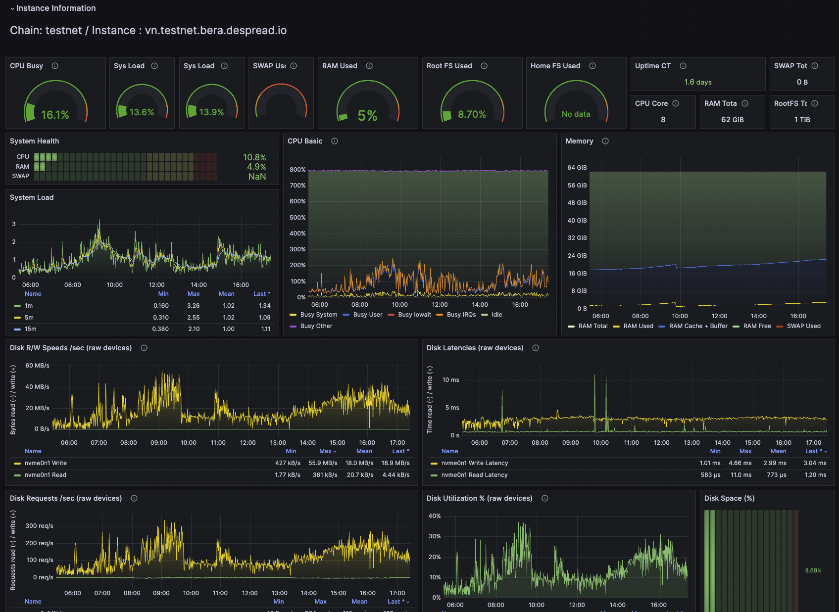The height and width of the screenshot is (612, 839).
Task: Click the RAM Used panel info icon
Action: (369, 66)
